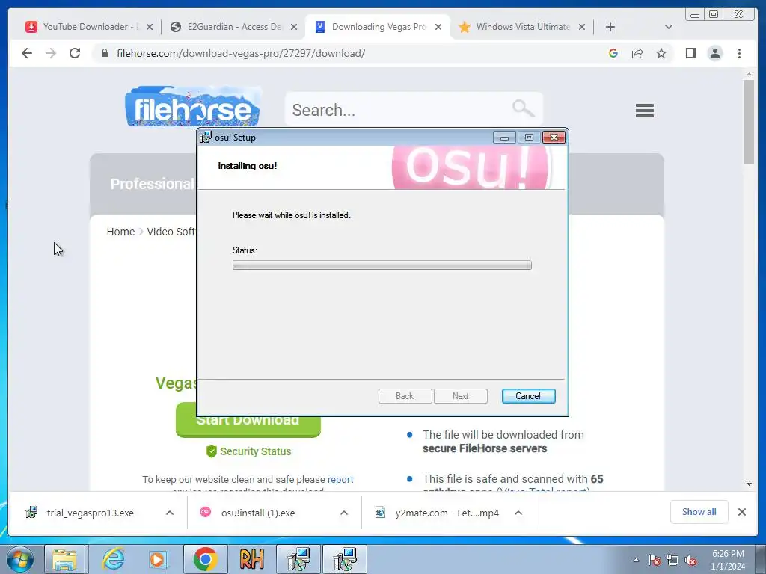Click the Chrome taskbar icon
The image size is (766, 574).
tap(205, 559)
